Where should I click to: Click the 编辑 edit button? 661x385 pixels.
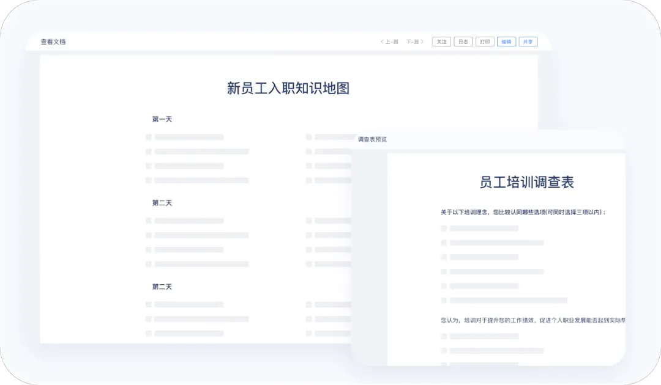[x=506, y=42]
